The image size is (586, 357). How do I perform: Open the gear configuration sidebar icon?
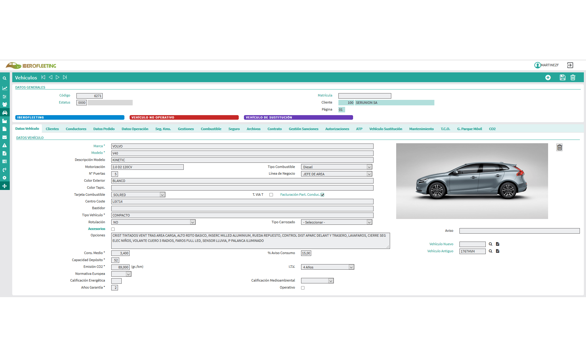pos(5,178)
